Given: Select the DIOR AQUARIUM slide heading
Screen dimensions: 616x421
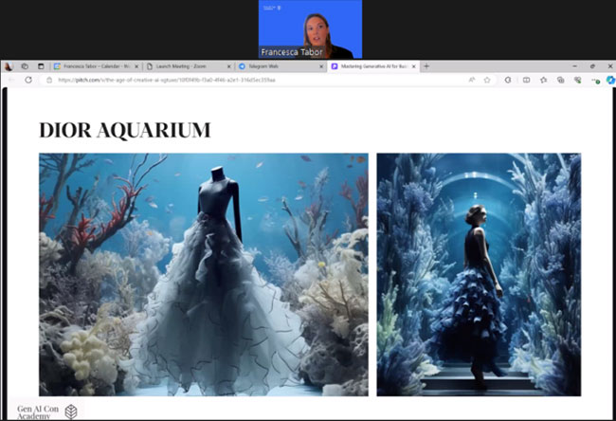Looking at the screenshot, I should [x=125, y=130].
